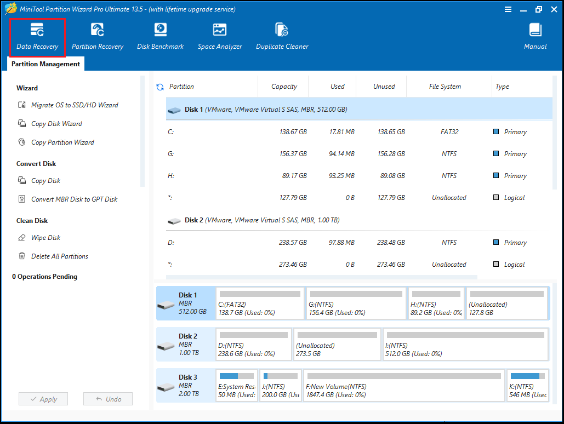Open the hamburger menu in title bar

pyautogui.click(x=508, y=9)
